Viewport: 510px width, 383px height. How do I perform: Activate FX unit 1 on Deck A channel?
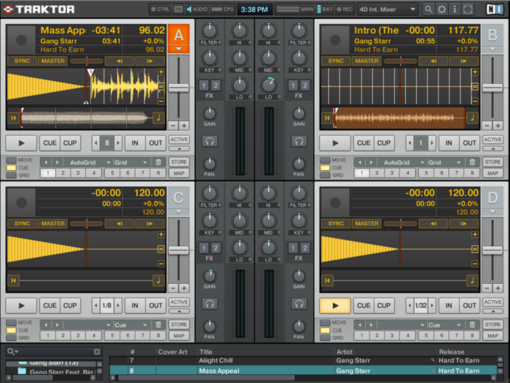[204, 85]
